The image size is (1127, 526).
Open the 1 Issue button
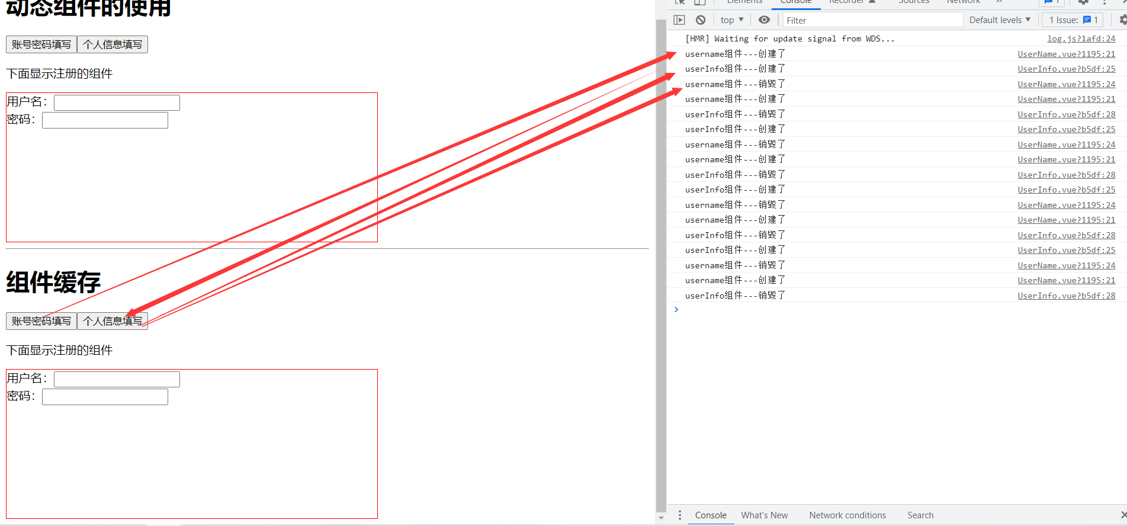(x=1073, y=20)
